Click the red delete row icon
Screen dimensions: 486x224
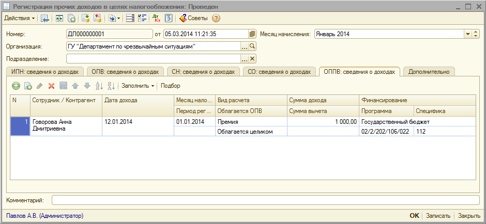coord(51,86)
